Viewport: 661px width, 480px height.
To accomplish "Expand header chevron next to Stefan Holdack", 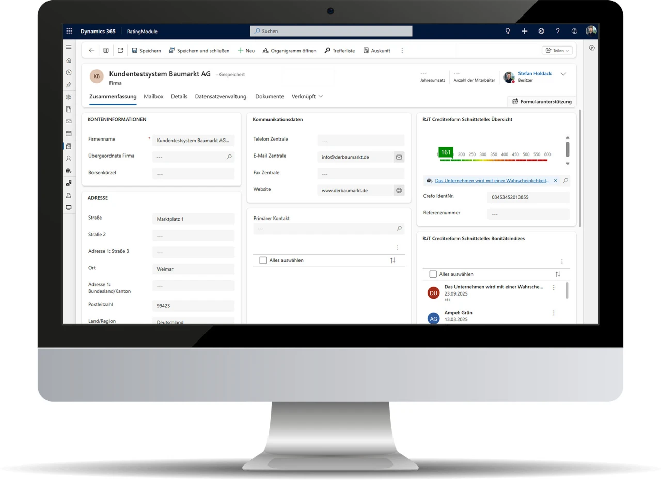I will [563, 74].
